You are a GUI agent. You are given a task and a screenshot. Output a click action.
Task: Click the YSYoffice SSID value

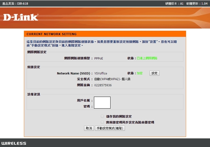(x=101, y=73)
